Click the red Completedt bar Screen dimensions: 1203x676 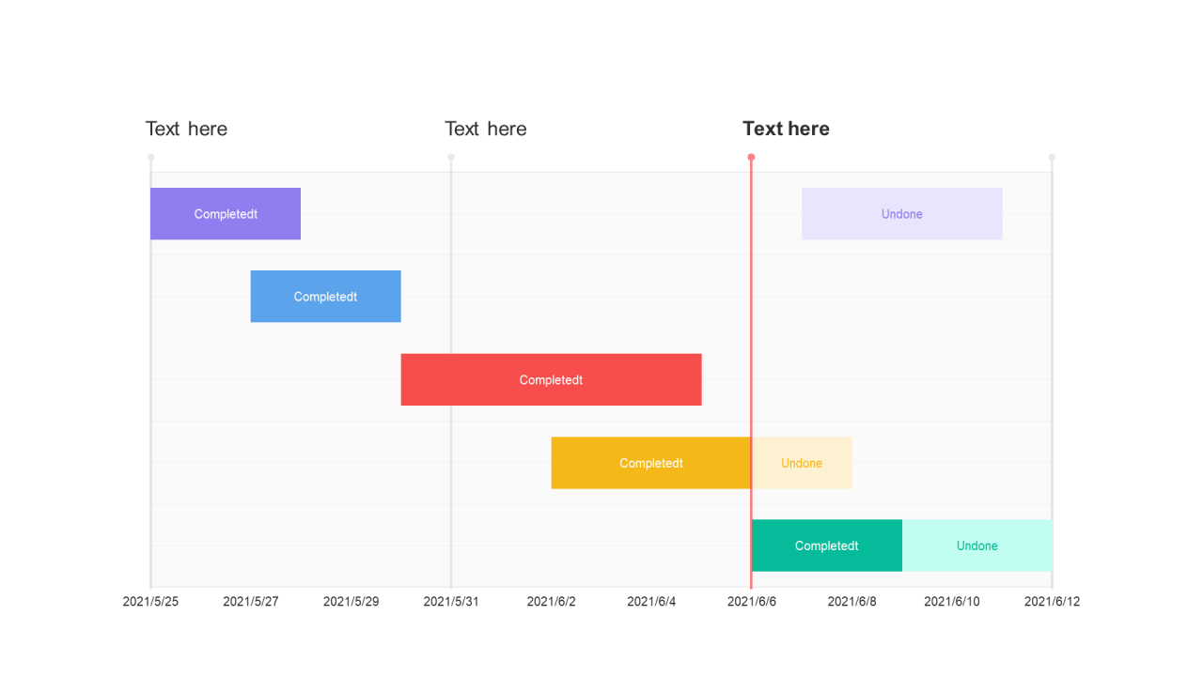point(551,379)
